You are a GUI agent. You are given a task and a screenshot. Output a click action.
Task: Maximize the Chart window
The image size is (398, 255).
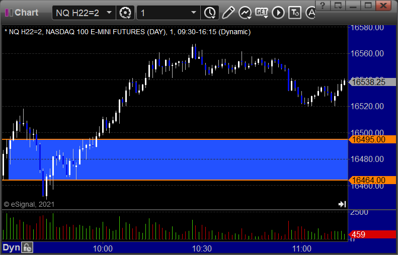coord(368,6)
